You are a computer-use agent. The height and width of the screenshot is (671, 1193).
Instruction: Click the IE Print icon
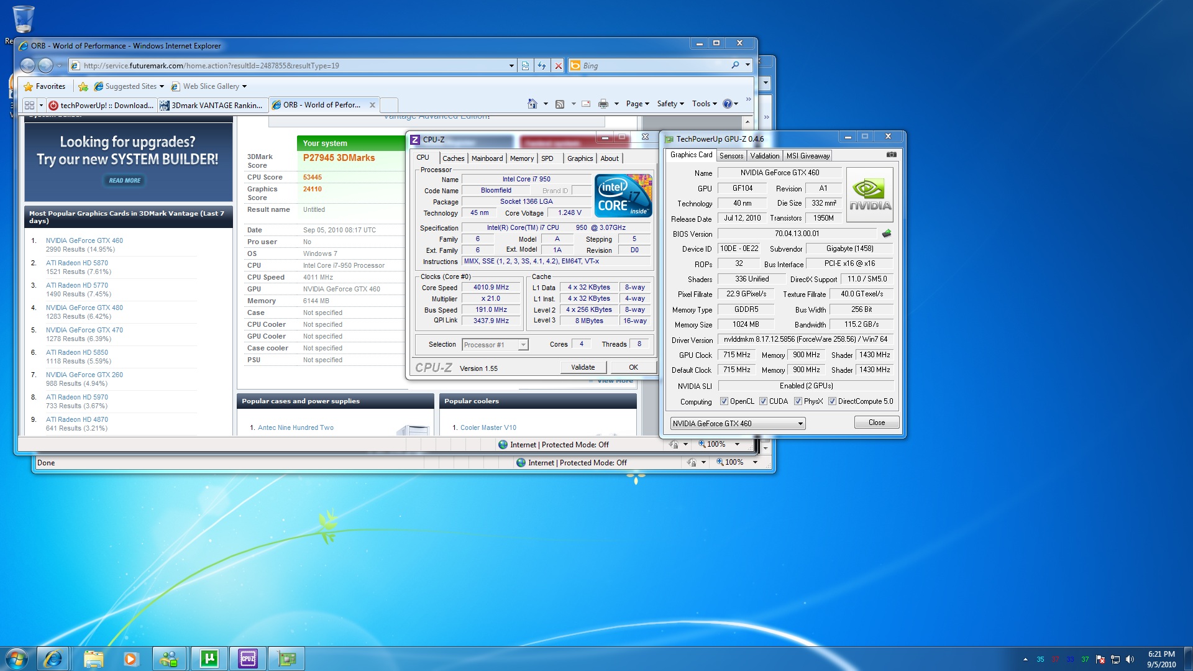[603, 104]
